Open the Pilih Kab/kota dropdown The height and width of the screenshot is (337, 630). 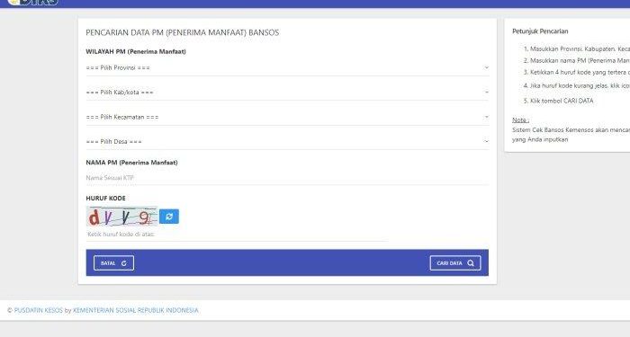pos(287,93)
